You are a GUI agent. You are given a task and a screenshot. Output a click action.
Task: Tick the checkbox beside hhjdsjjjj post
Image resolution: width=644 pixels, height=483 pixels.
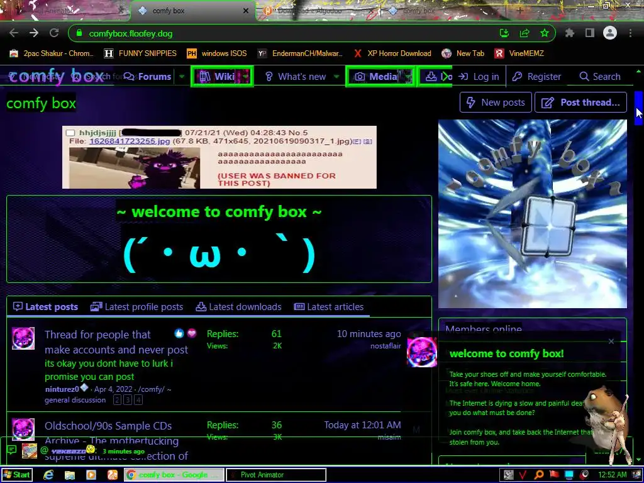click(x=70, y=133)
